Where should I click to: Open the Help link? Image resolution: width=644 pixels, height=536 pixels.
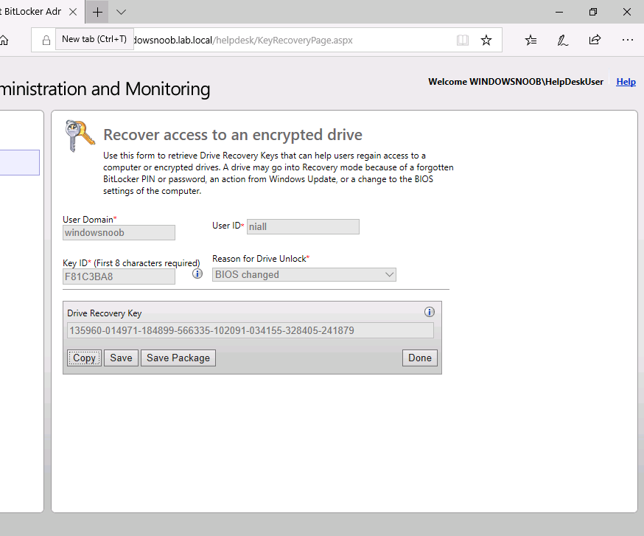[x=626, y=82]
